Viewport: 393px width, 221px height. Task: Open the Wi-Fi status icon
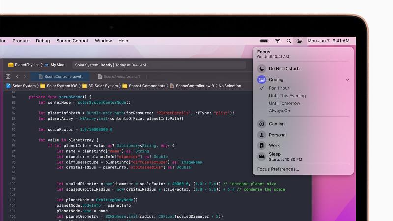coord(277,41)
